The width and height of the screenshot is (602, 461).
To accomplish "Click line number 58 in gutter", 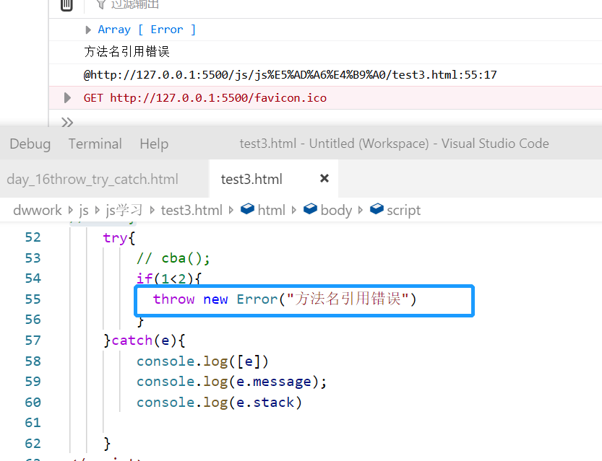I will [x=33, y=361].
